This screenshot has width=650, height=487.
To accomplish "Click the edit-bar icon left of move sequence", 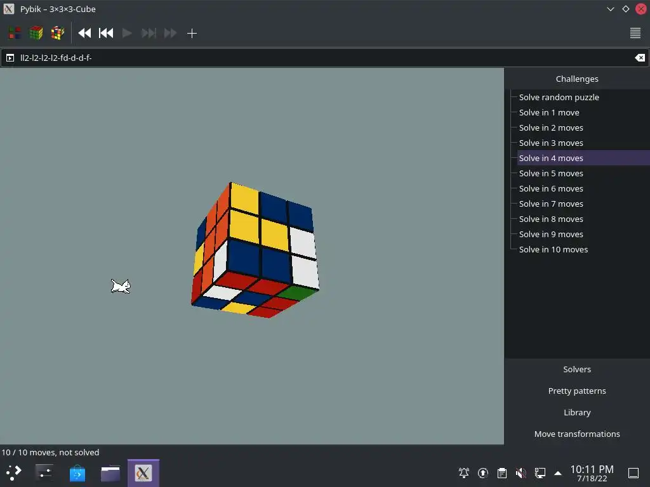I will click(10, 58).
